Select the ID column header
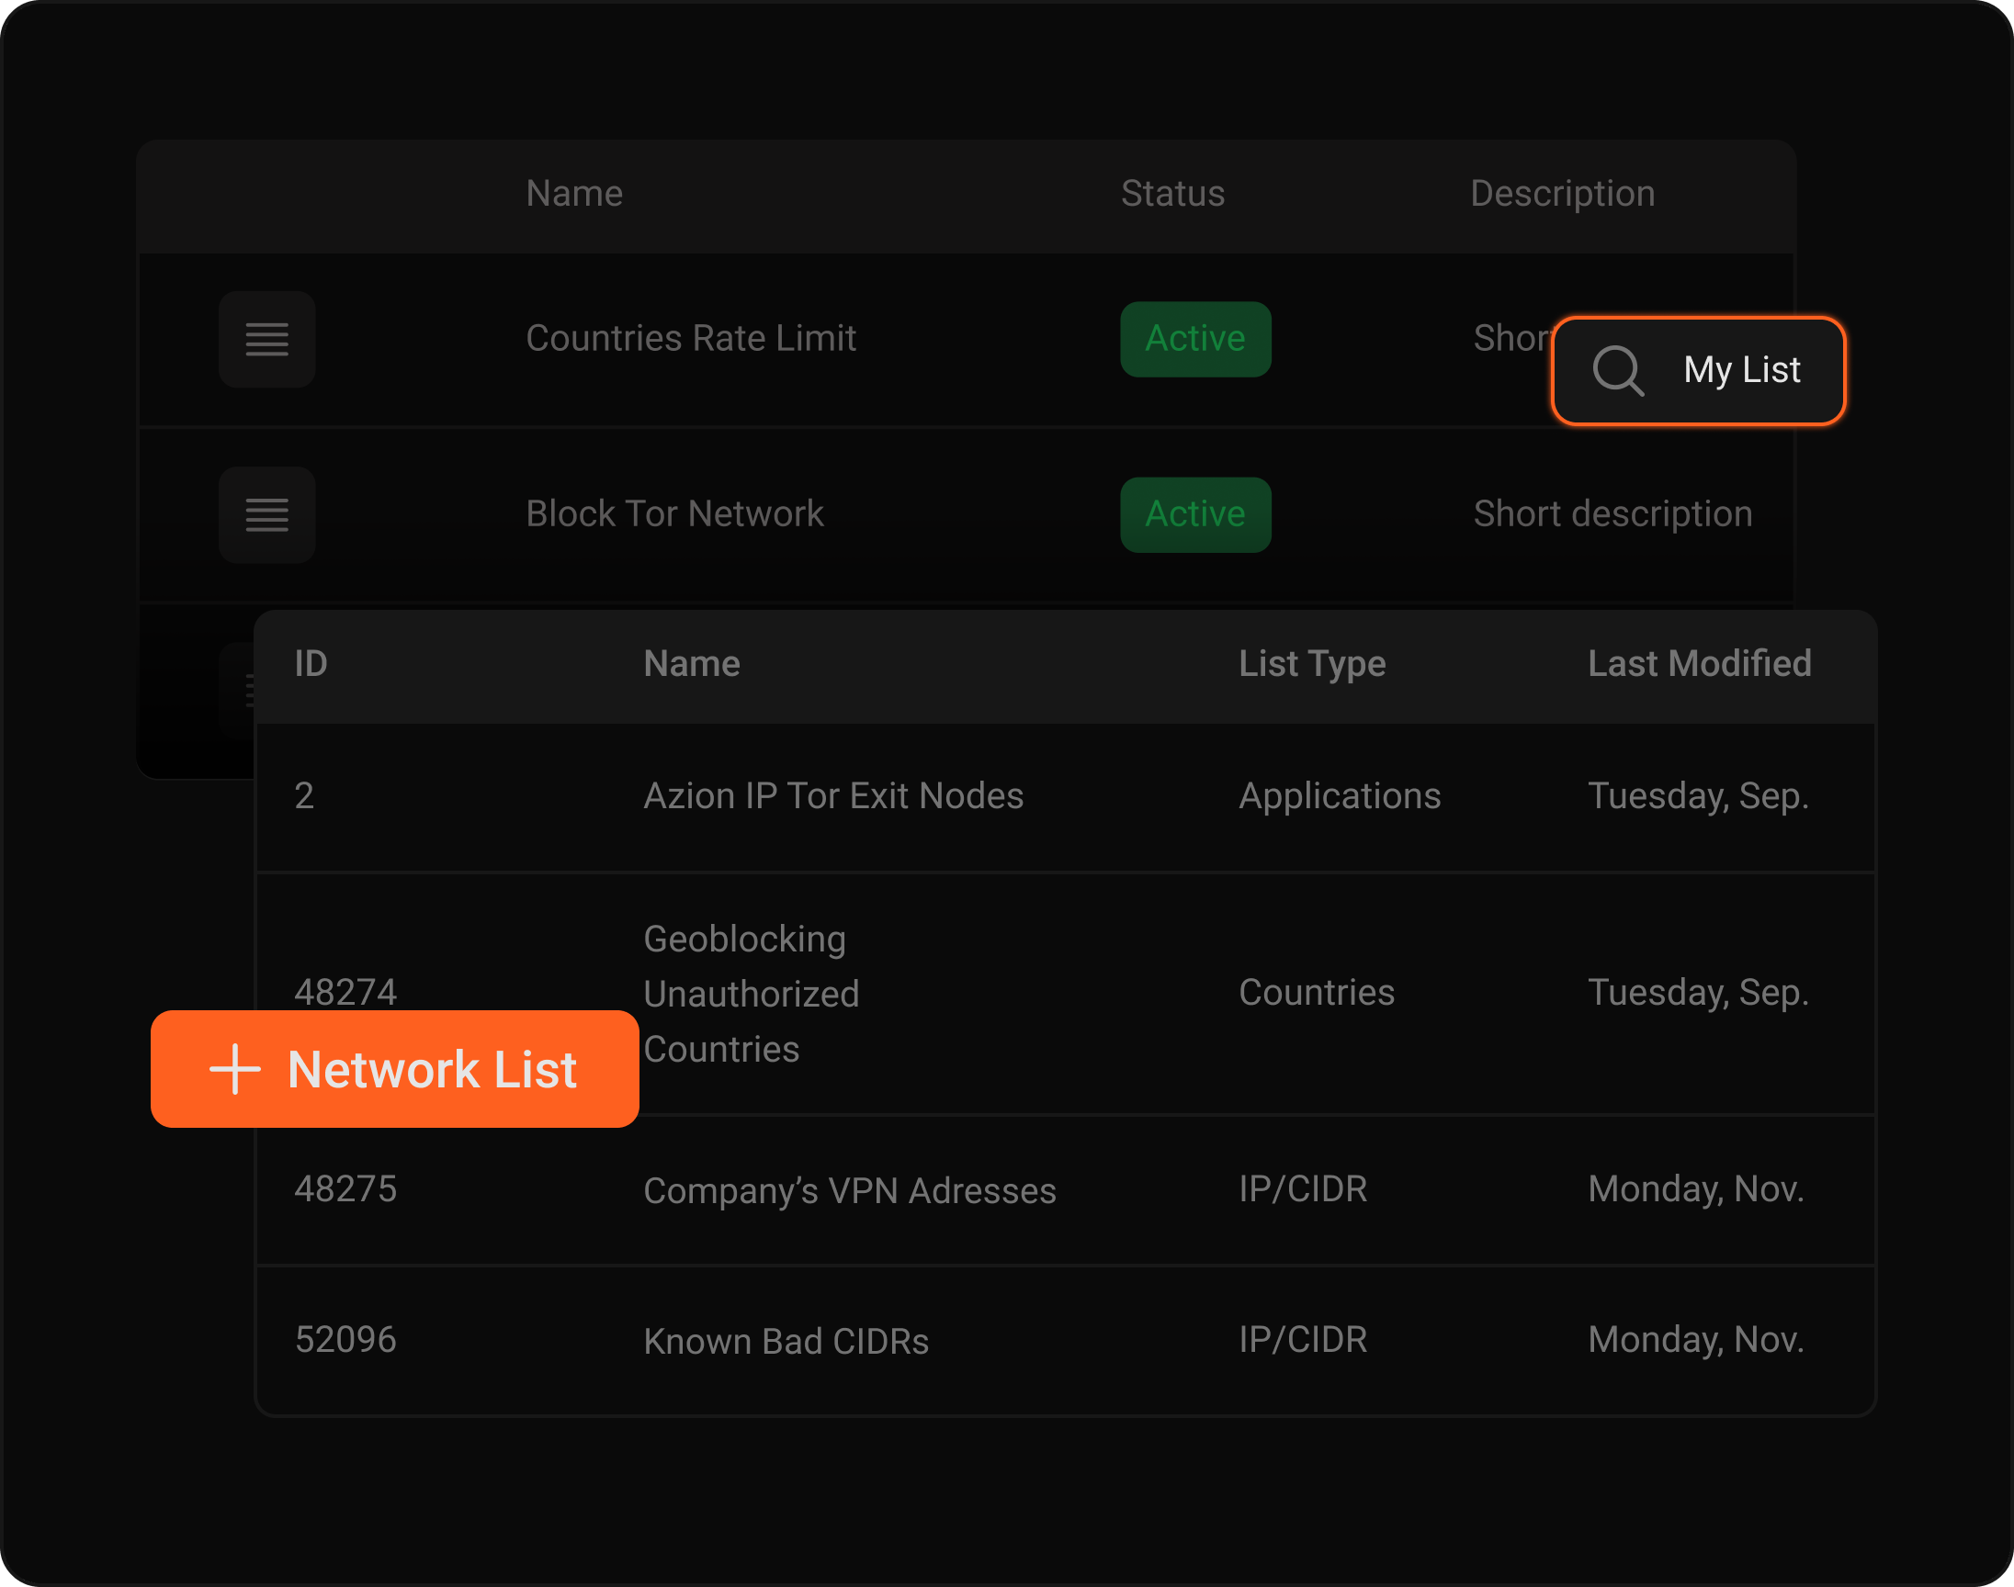2014x1587 pixels. coord(311,663)
